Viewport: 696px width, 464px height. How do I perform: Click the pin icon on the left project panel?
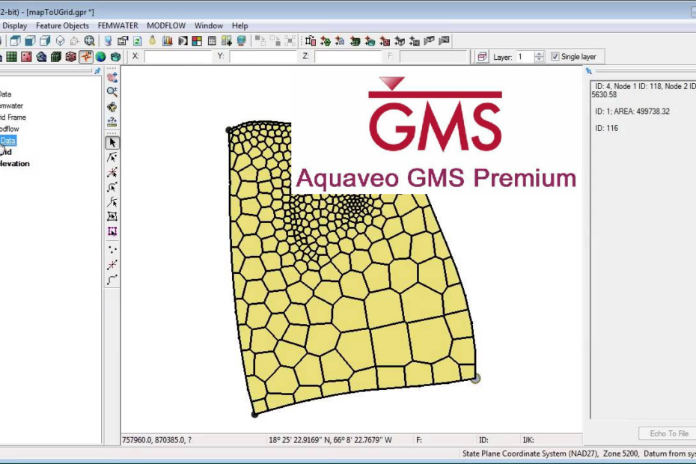point(97,71)
